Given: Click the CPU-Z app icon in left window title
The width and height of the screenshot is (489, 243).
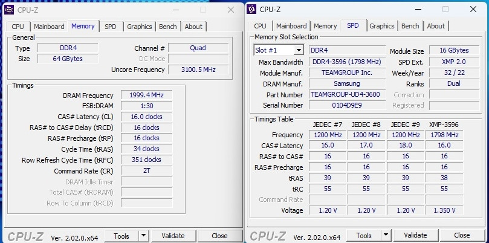Looking at the screenshot, I should pos(9,10).
